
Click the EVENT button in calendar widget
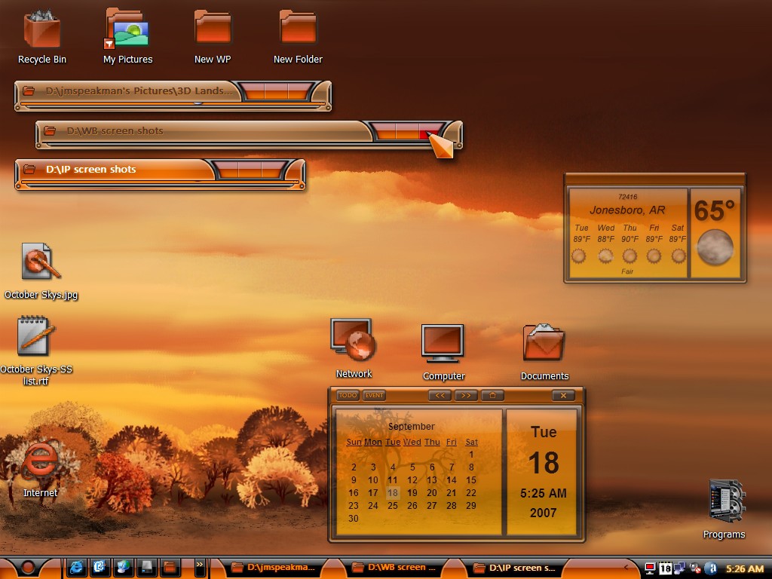(x=374, y=395)
